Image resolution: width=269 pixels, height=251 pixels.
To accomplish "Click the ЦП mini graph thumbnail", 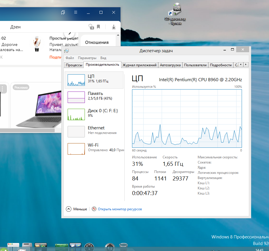I will pyautogui.click(x=76, y=80).
